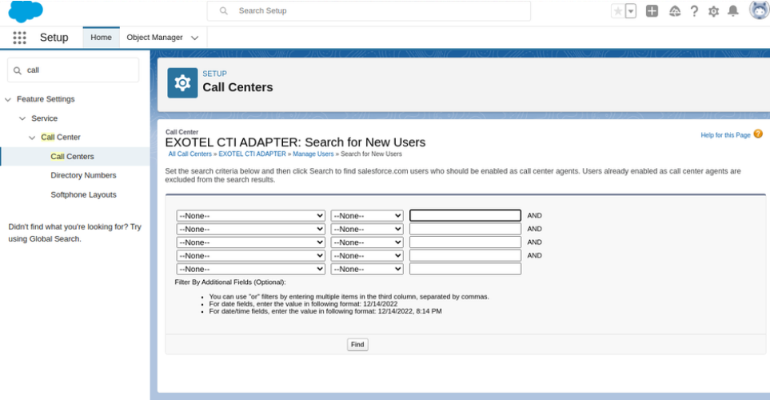Open the notifications bell

coord(732,11)
